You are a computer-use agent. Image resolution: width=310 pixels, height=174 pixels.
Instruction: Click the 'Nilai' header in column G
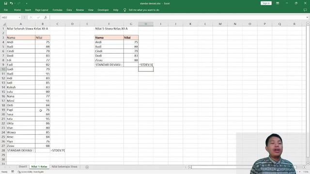click(131, 38)
